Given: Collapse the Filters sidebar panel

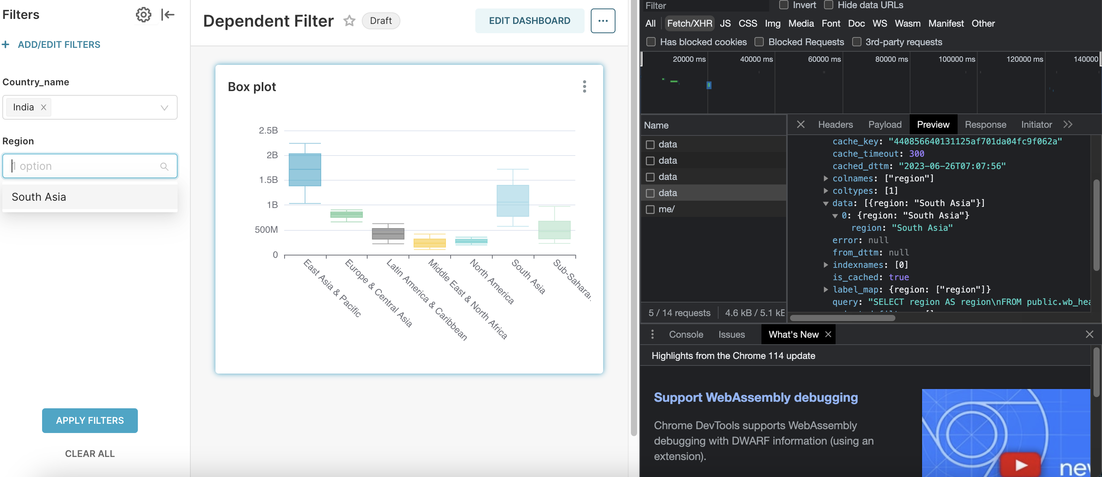Looking at the screenshot, I should pyautogui.click(x=168, y=15).
